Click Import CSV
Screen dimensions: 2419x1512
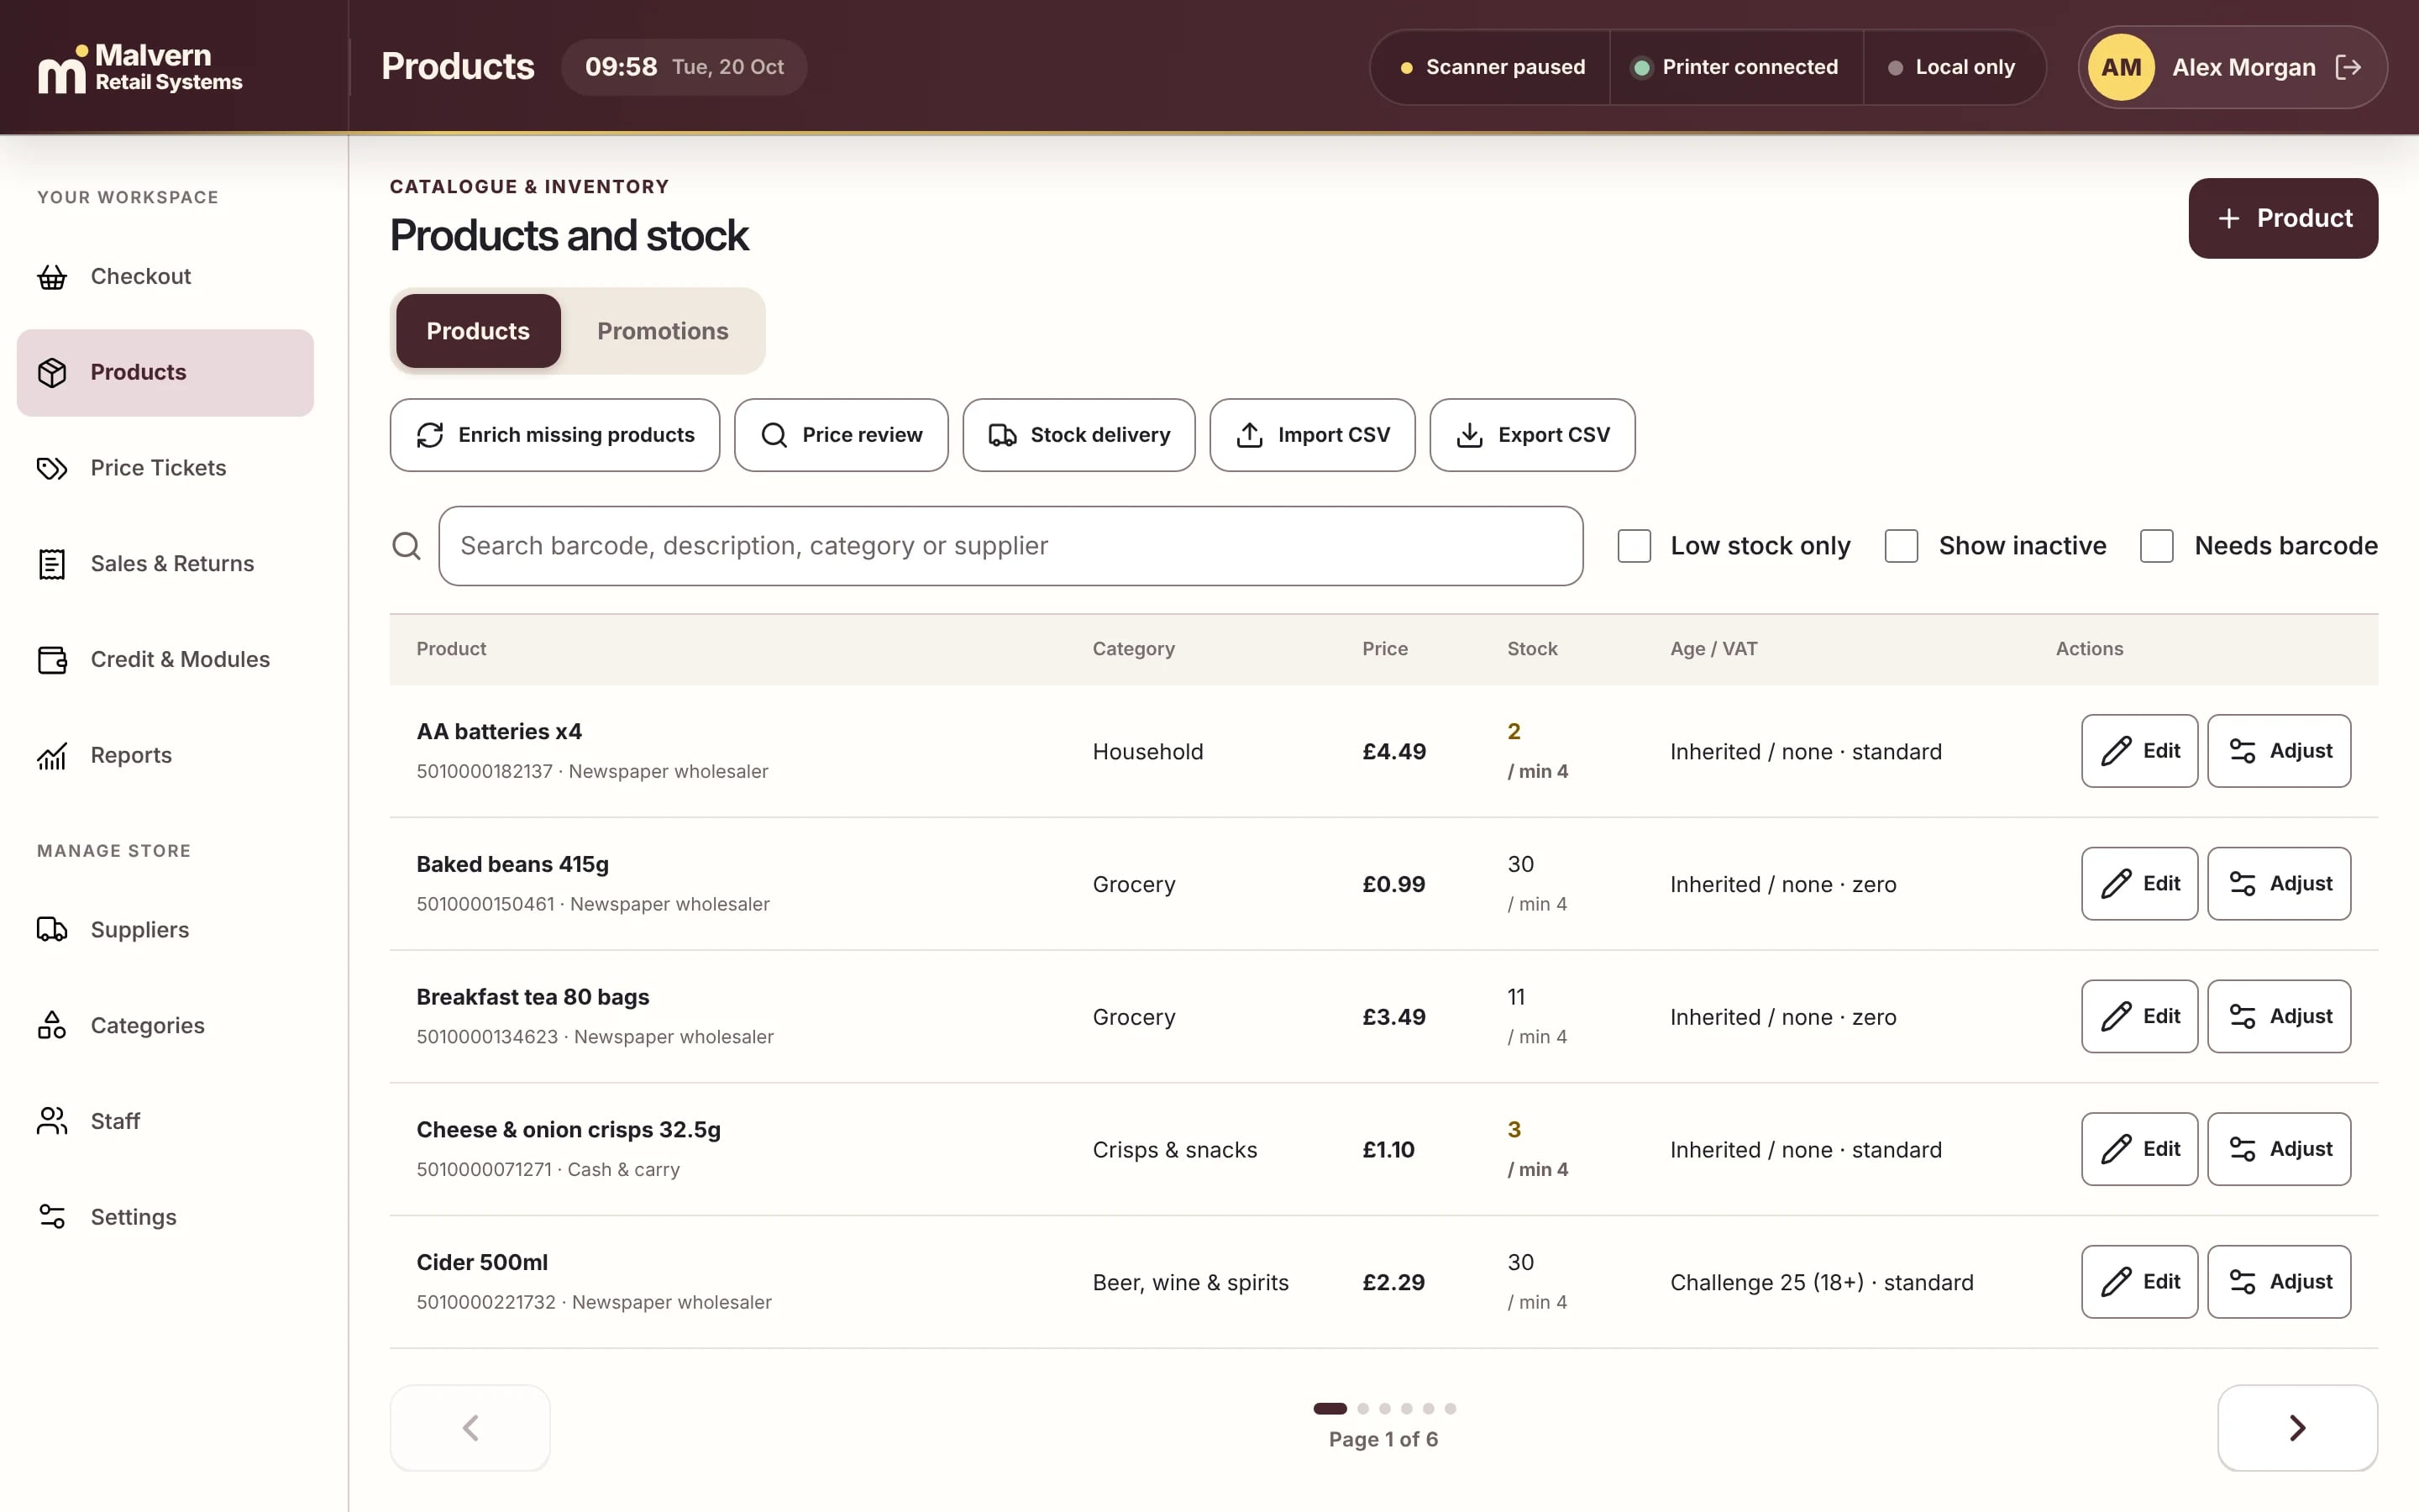(1313, 435)
